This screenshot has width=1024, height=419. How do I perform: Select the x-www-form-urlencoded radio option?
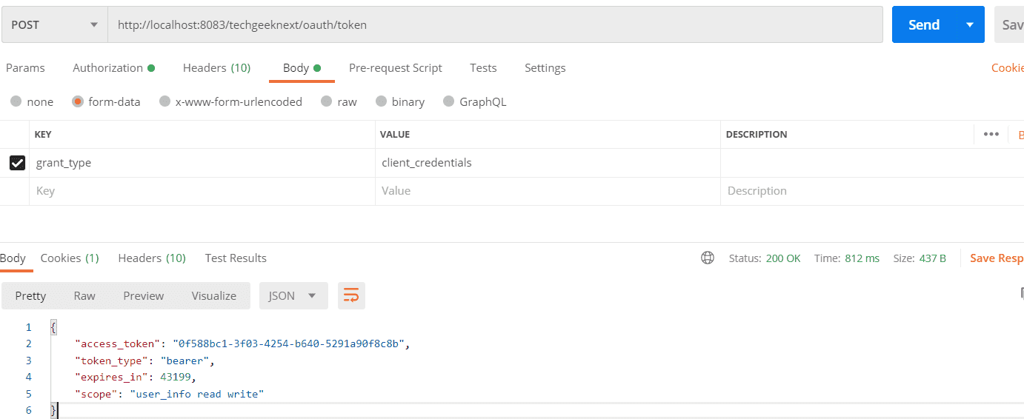(165, 101)
